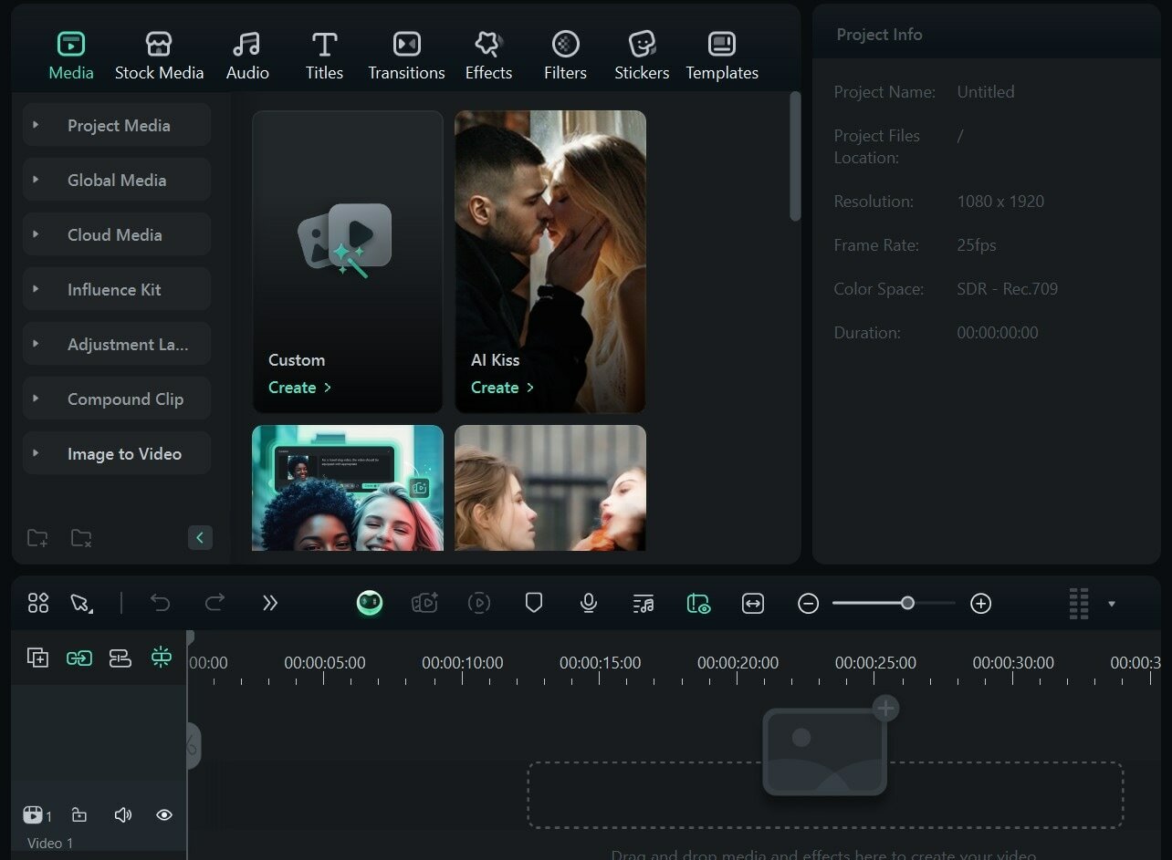This screenshot has width=1172, height=860.
Task: Click the new folder icon
Action: [x=37, y=538]
